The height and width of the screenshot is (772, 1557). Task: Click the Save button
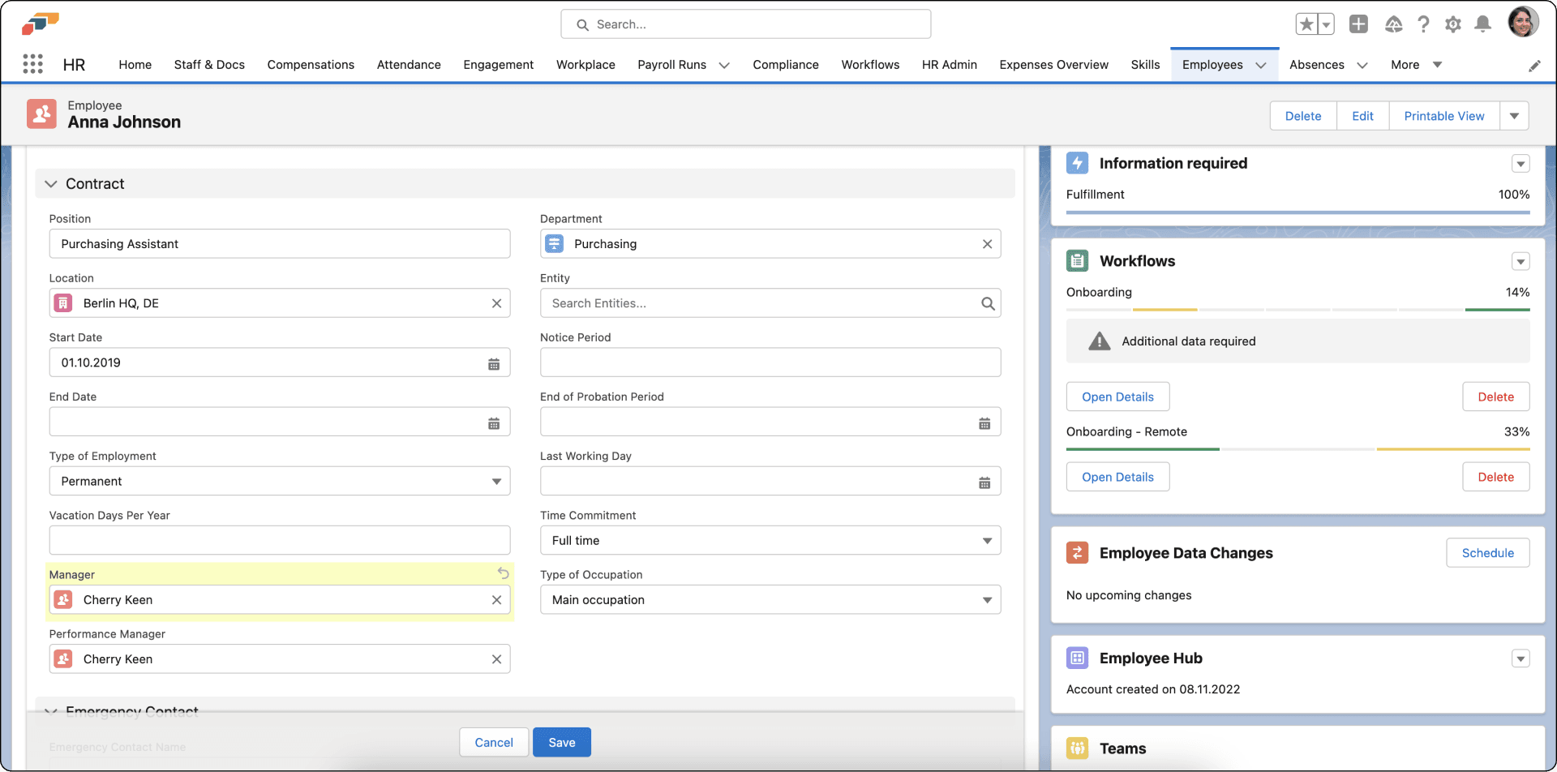point(561,742)
